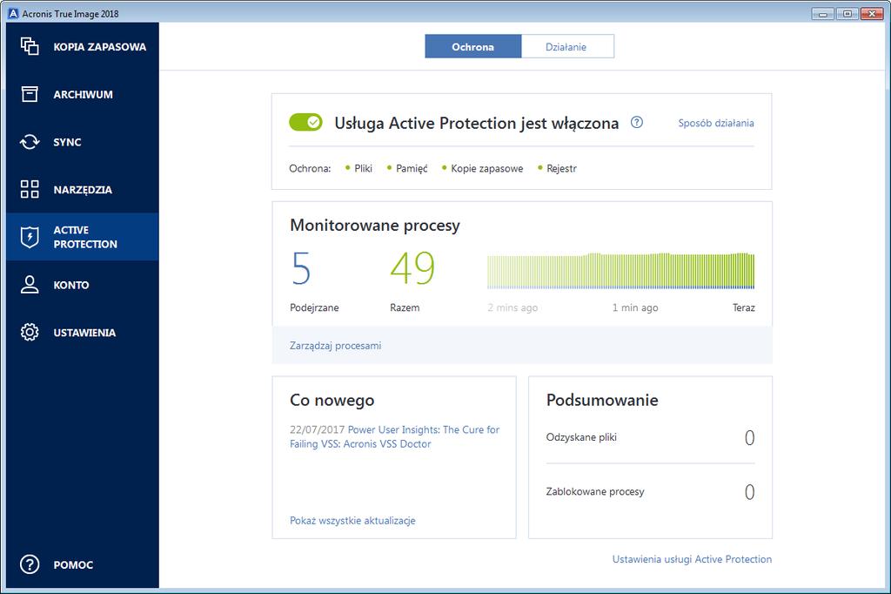Click the Podsumowanie heading
891x594 pixels.
[x=602, y=400]
